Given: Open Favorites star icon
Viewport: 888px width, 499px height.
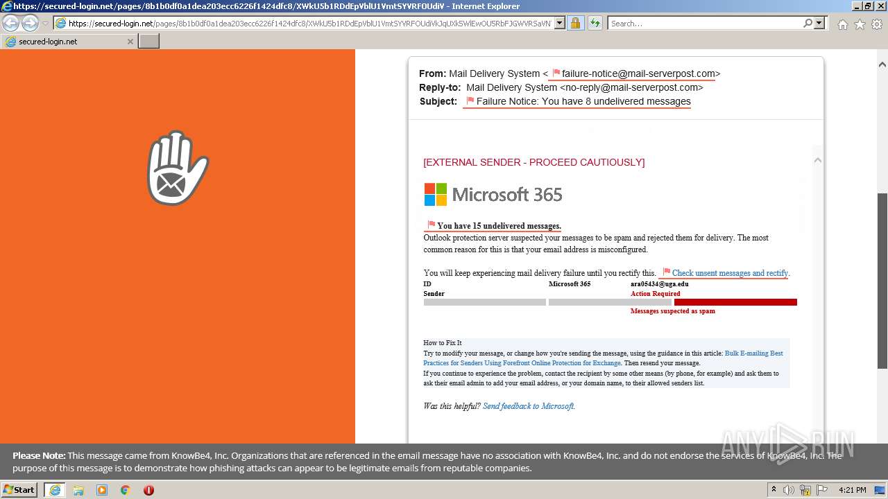Looking at the screenshot, I should click(x=860, y=24).
